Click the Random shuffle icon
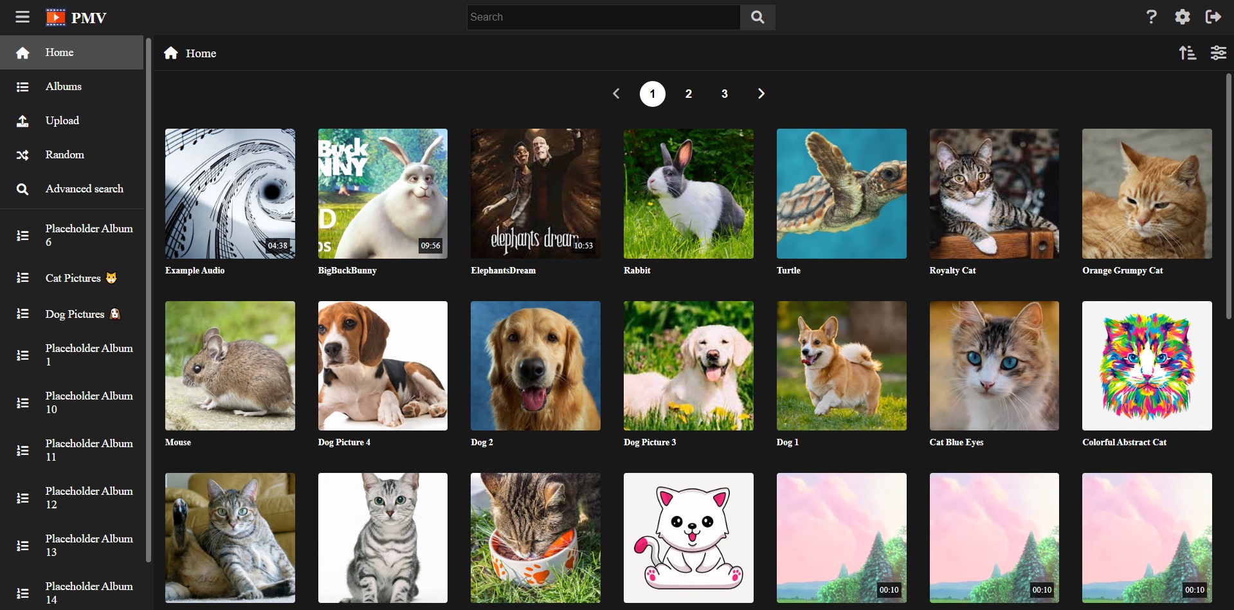The height and width of the screenshot is (610, 1234). tap(23, 155)
